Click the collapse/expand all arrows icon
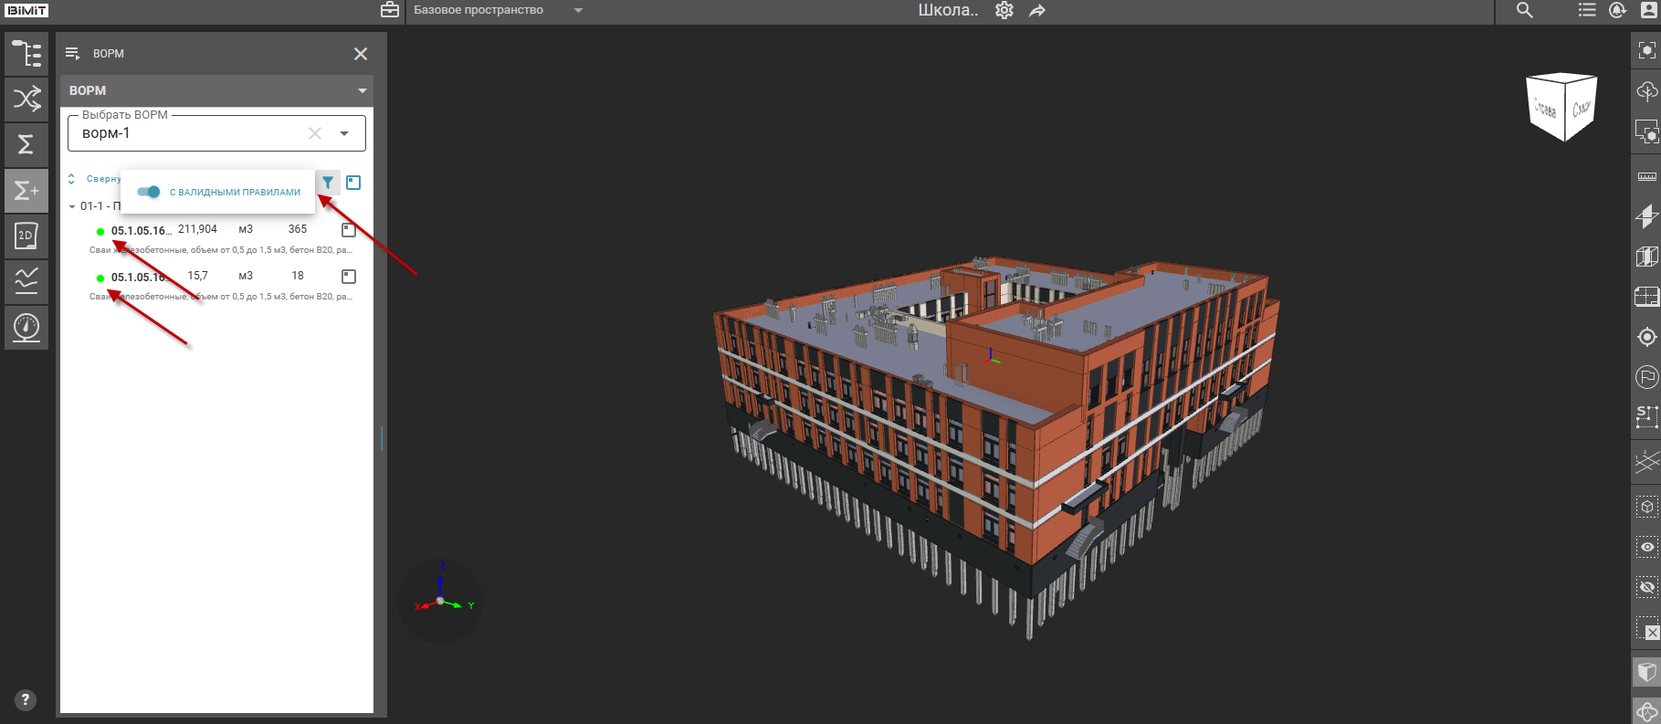This screenshot has height=724, width=1661. (71, 179)
